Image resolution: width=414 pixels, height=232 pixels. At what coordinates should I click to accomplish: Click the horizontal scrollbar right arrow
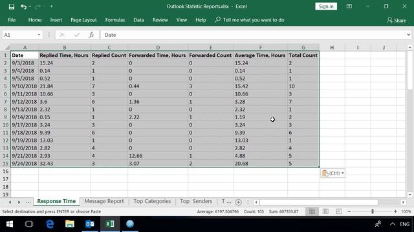[x=403, y=202]
